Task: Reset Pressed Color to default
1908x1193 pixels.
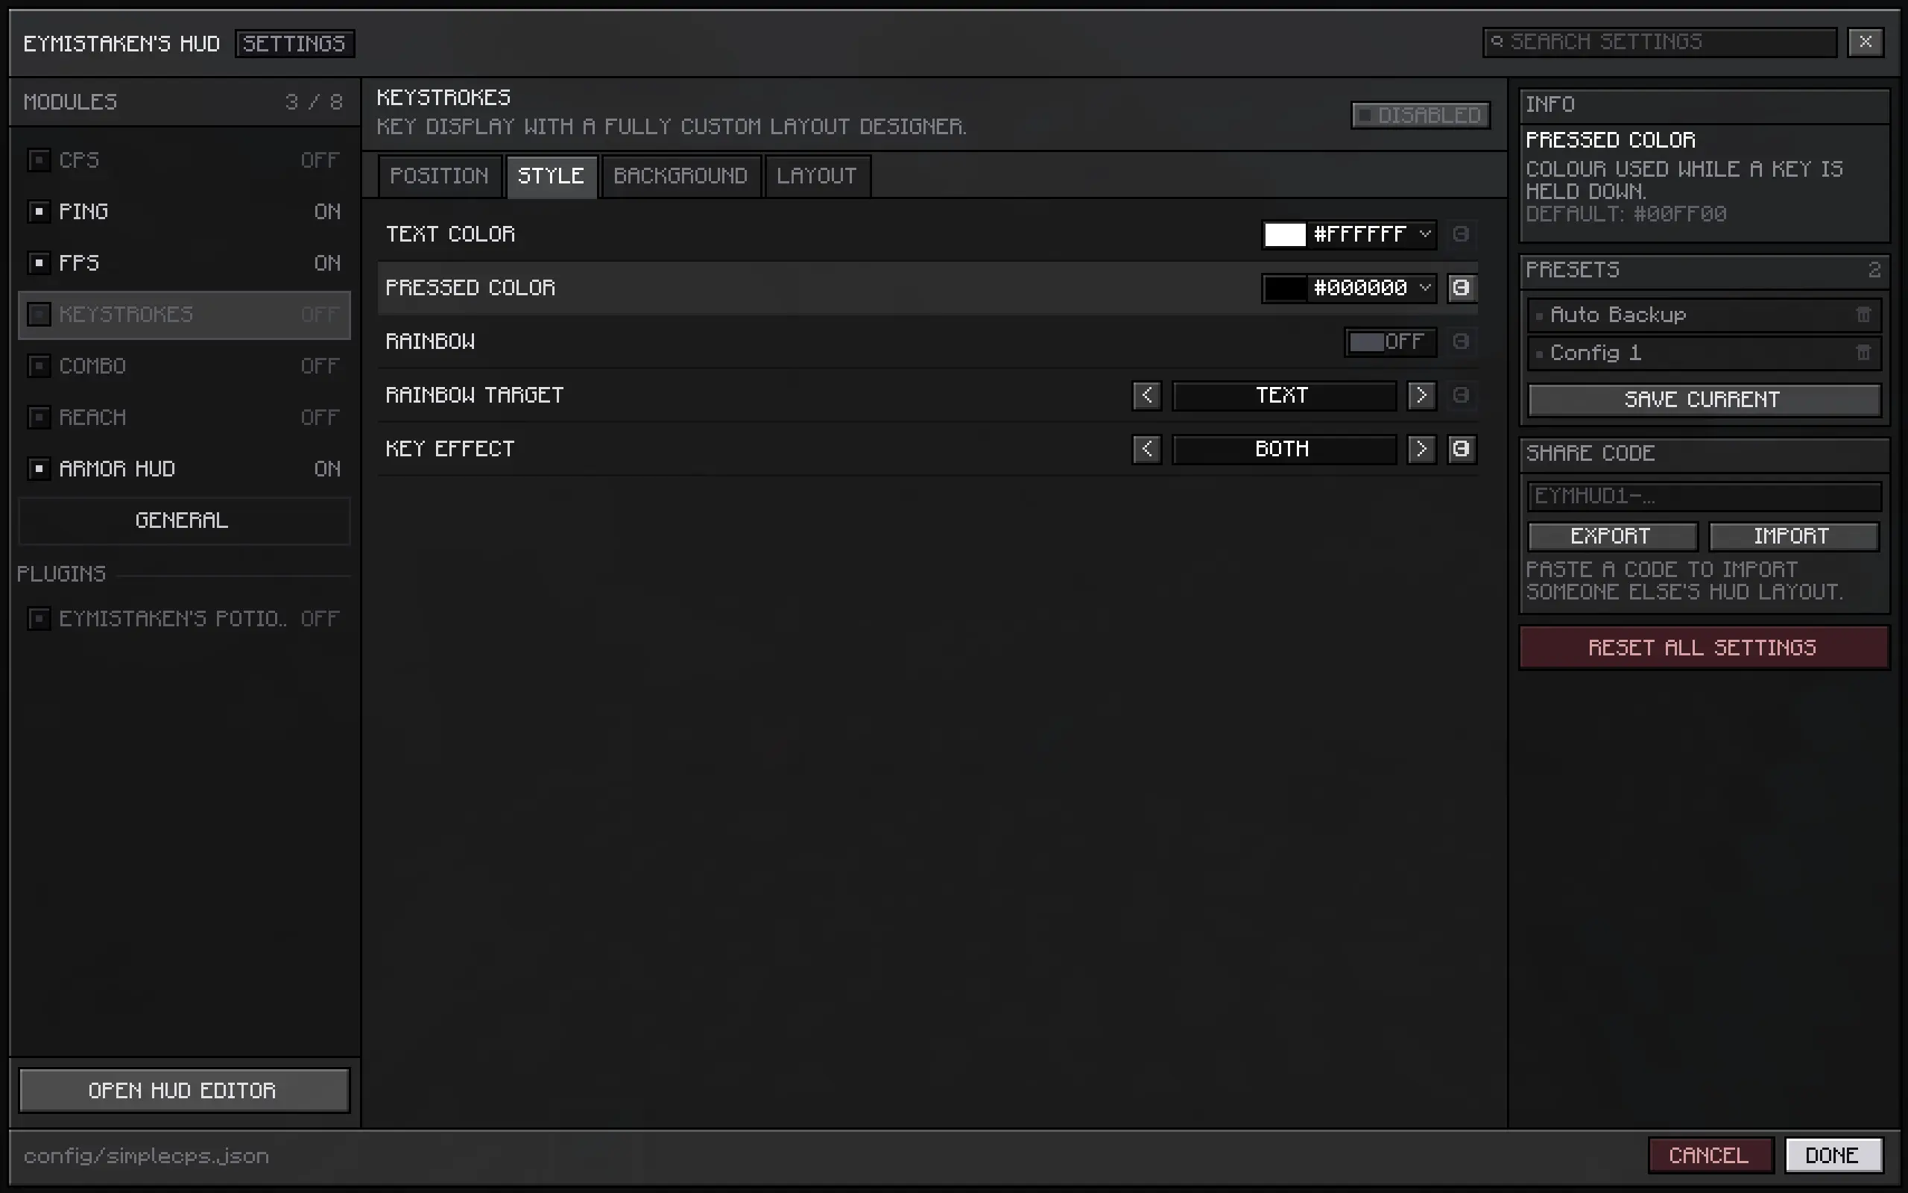Action: (1461, 288)
